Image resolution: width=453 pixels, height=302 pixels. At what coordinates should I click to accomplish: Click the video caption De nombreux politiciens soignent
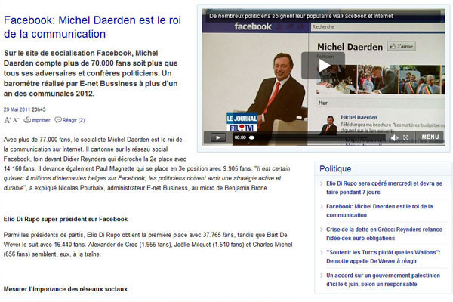point(300,16)
